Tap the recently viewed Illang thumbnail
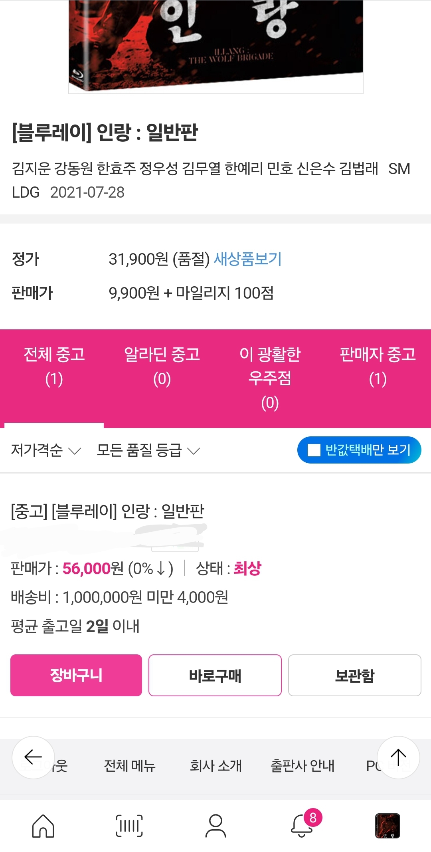The image size is (431, 852). pos(388,826)
